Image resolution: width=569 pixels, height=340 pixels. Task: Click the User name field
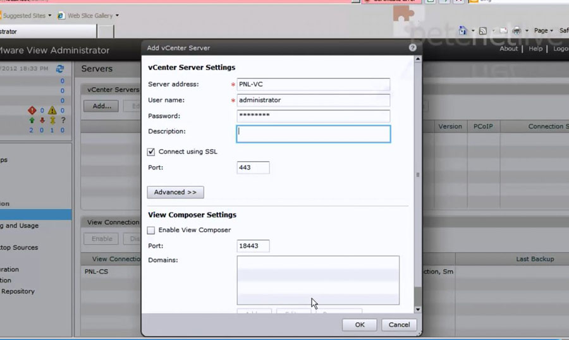tap(313, 100)
